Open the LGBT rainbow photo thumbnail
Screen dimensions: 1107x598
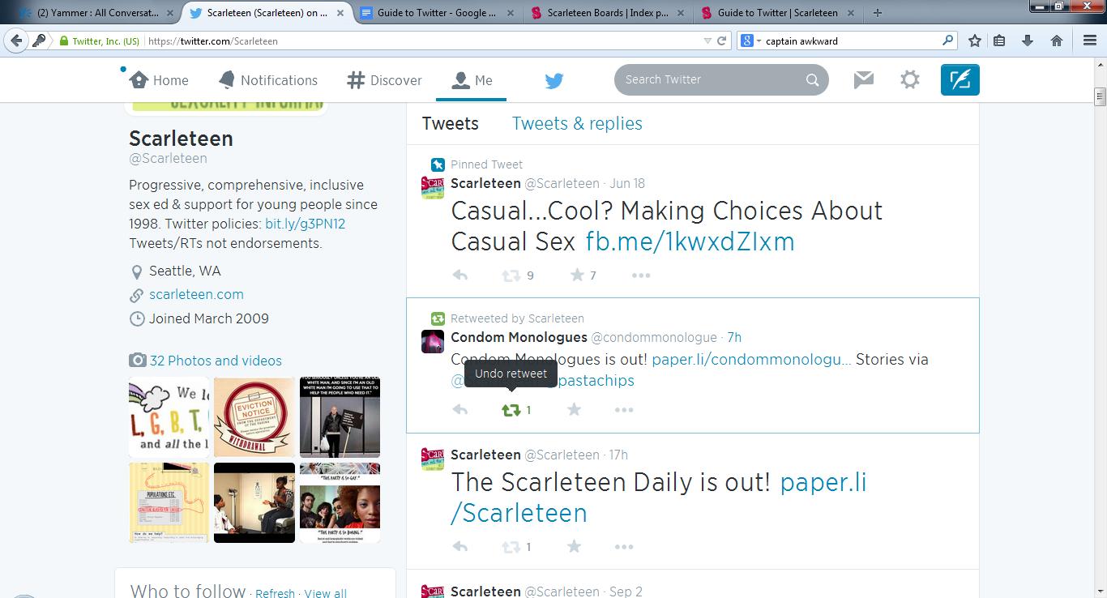tap(169, 417)
